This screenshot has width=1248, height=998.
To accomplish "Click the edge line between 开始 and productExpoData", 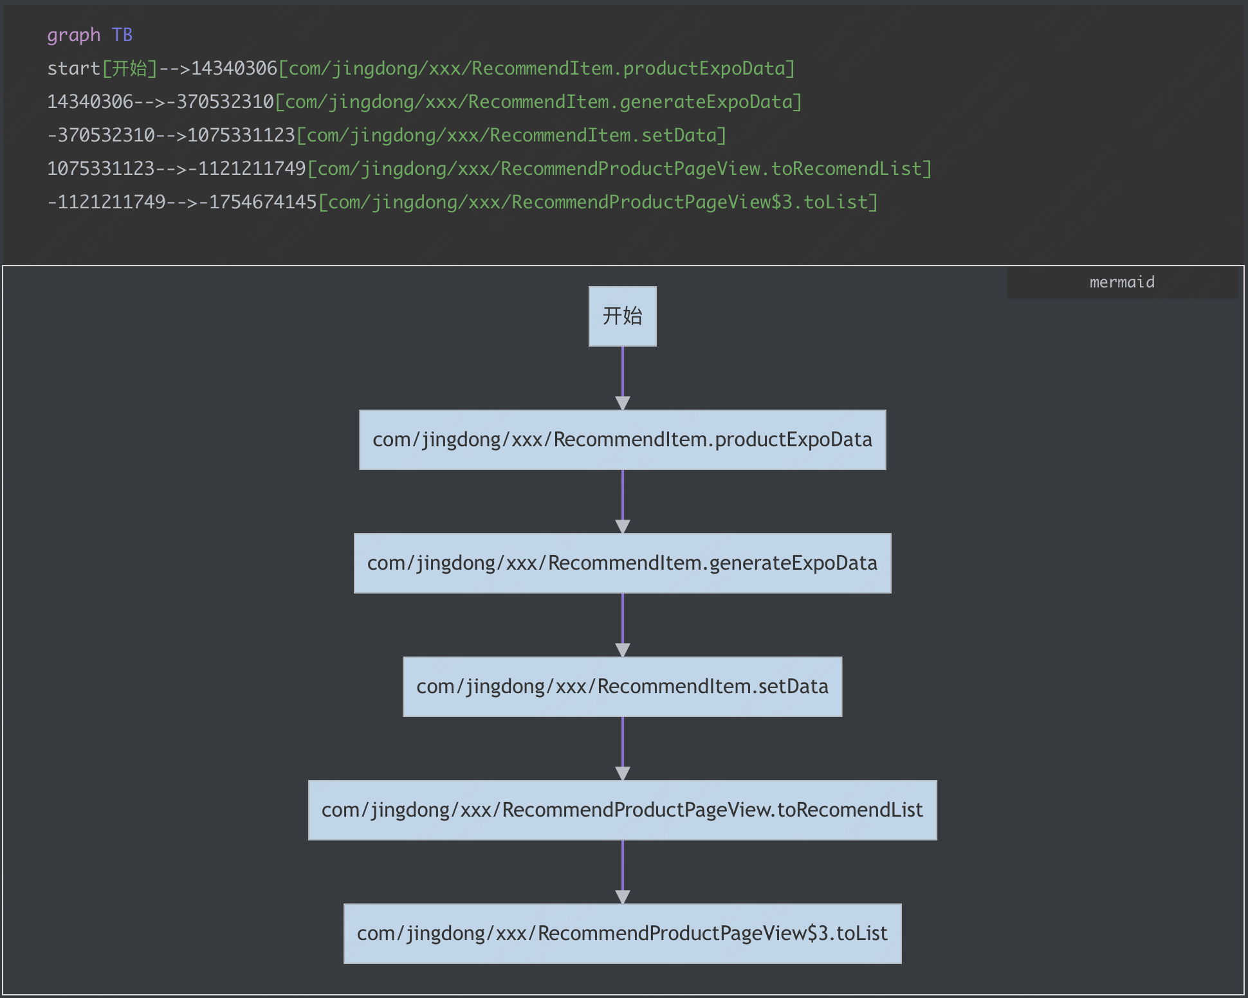I will (622, 370).
